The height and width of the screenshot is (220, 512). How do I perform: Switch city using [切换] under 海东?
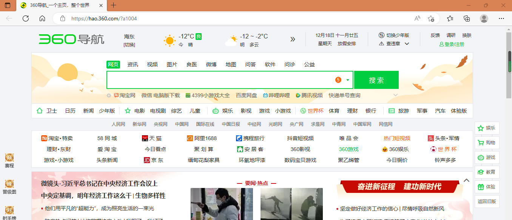click(x=129, y=45)
